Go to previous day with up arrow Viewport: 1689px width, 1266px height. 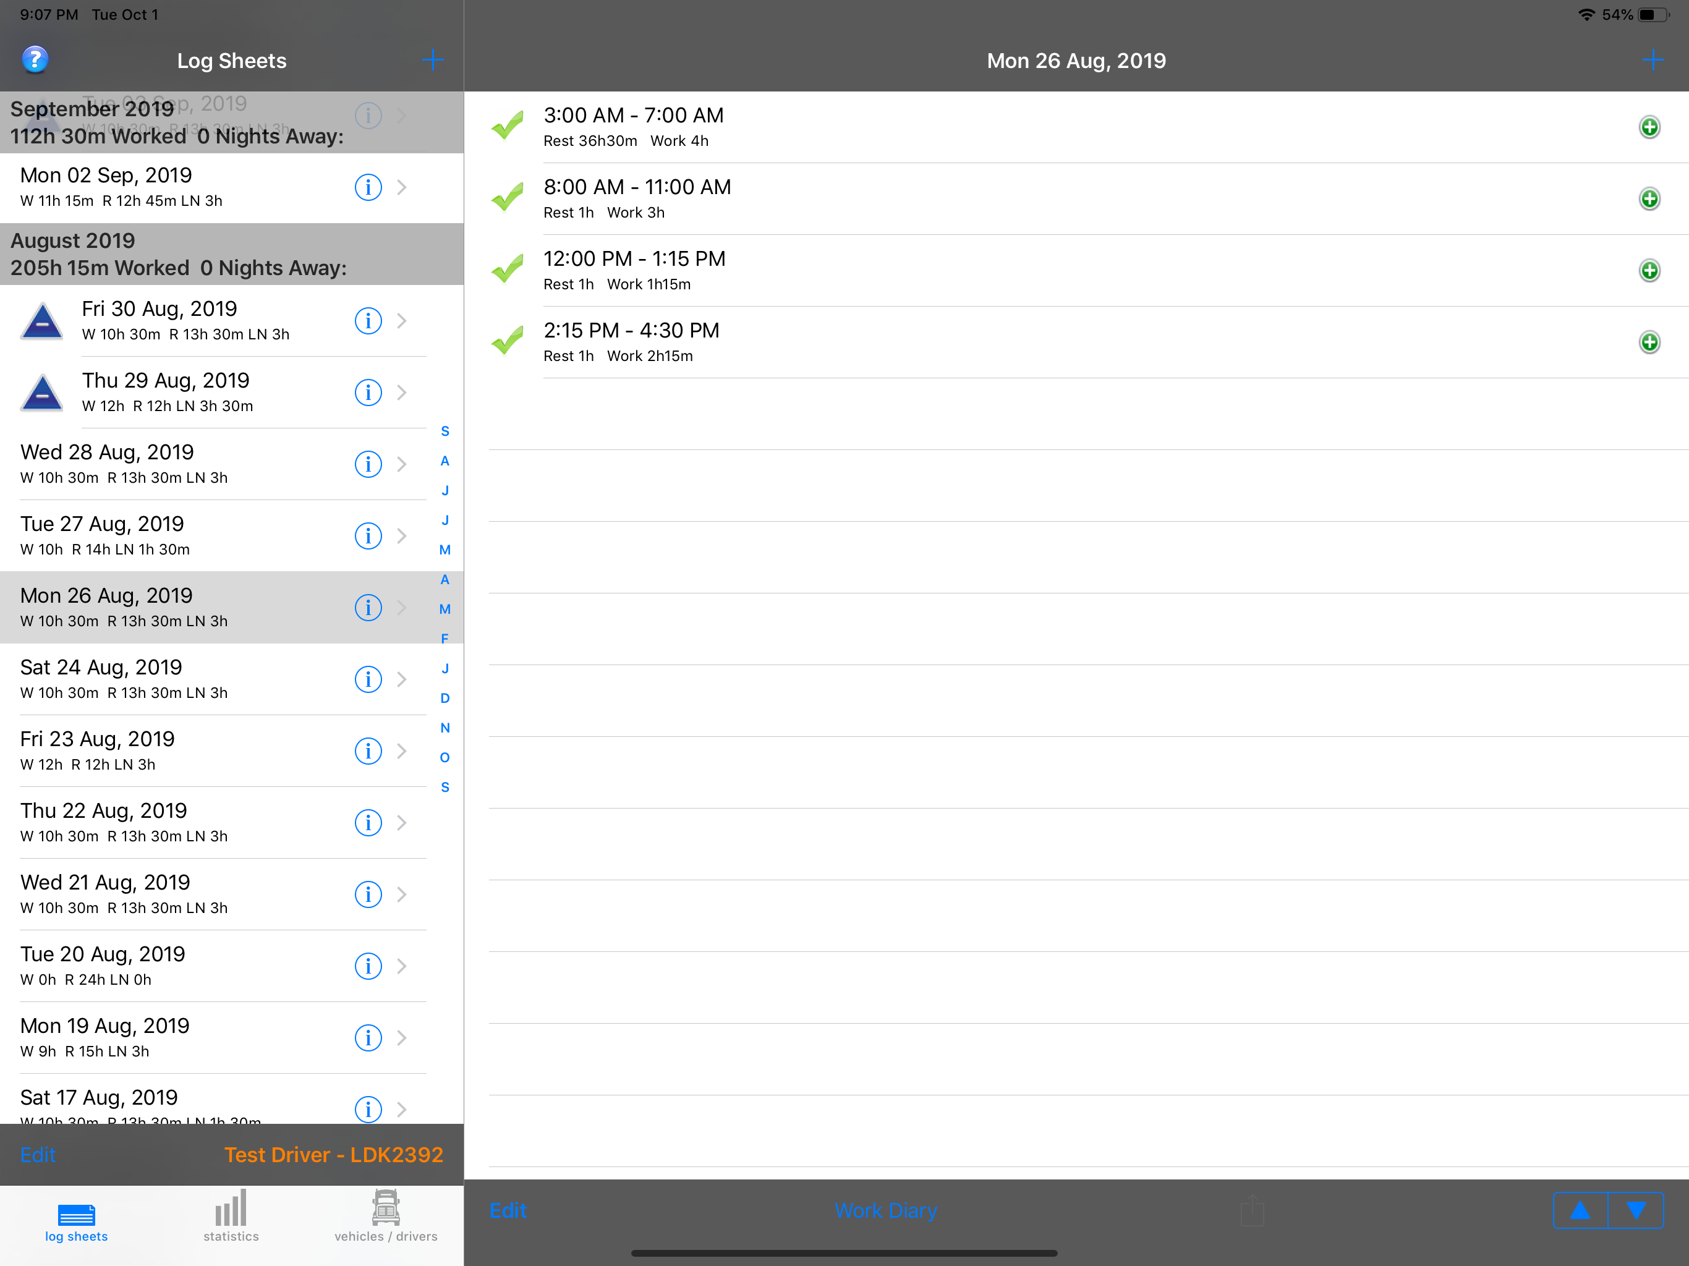(x=1581, y=1211)
